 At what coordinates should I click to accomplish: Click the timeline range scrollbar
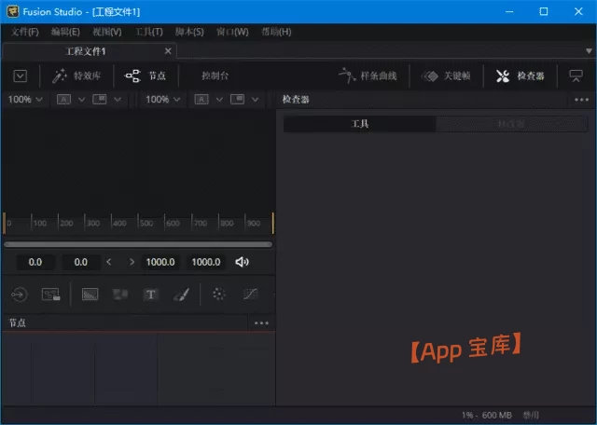138,244
